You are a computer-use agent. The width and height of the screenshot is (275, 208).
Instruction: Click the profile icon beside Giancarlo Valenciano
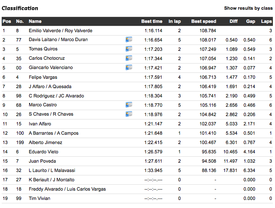pos(129,67)
